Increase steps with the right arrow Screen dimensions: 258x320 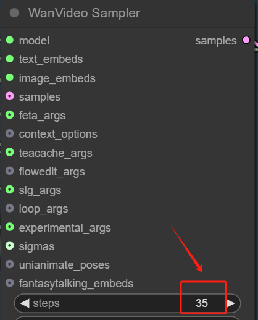pos(231,303)
